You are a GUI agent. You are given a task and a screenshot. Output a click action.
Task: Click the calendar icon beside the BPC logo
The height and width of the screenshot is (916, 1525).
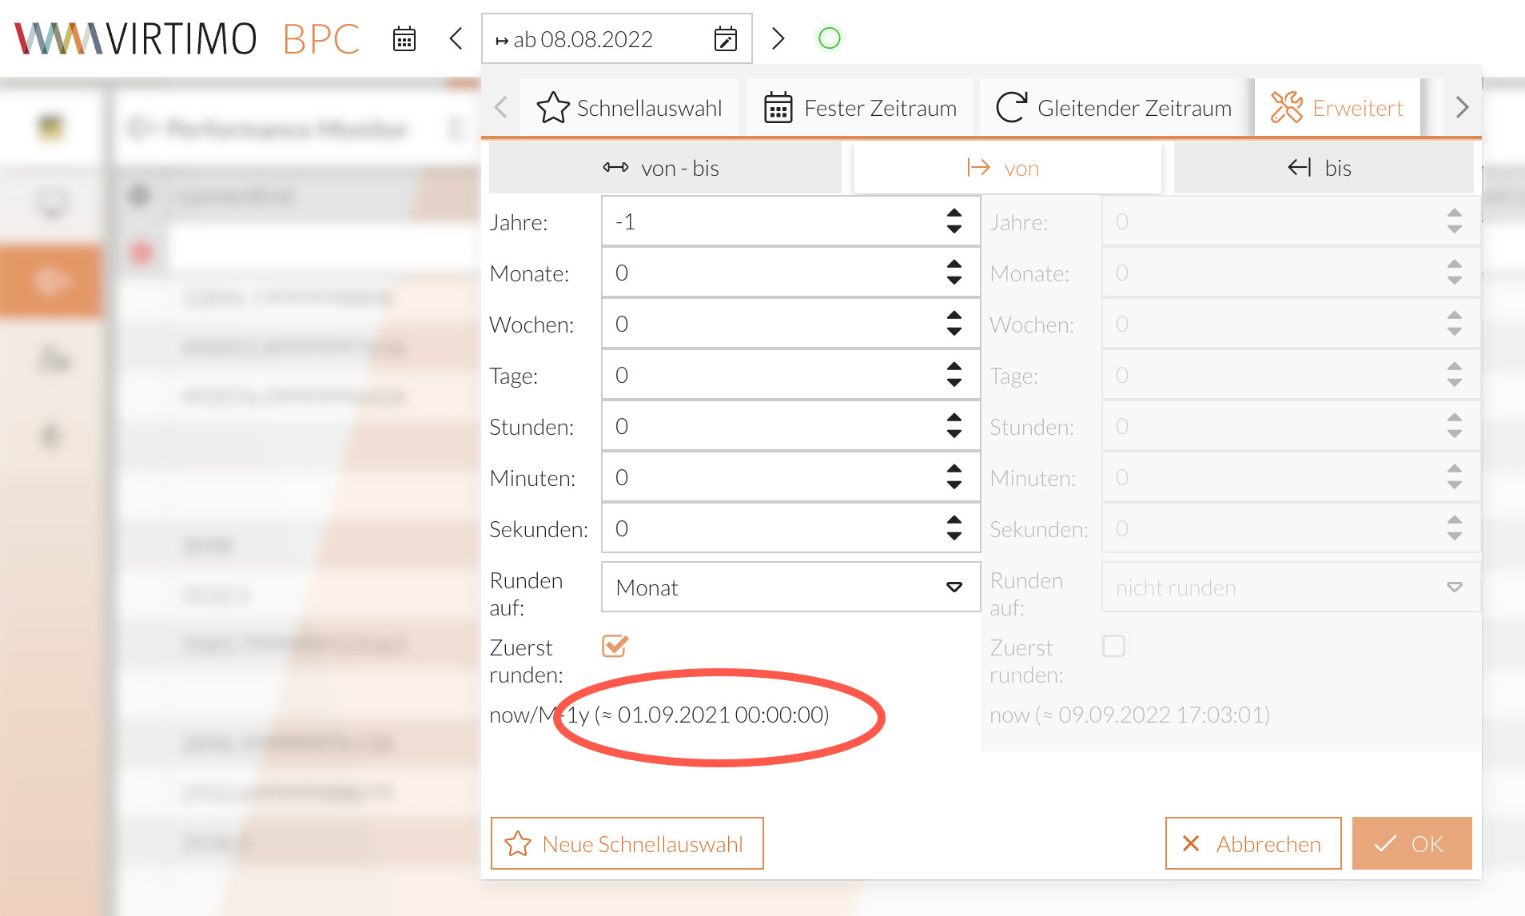(x=404, y=38)
